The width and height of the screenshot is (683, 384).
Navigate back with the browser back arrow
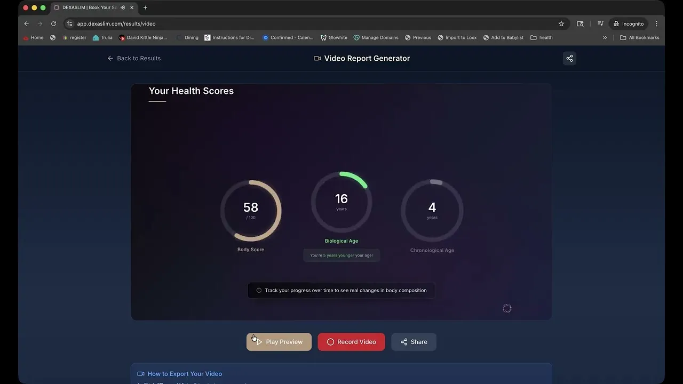pyautogui.click(x=27, y=23)
